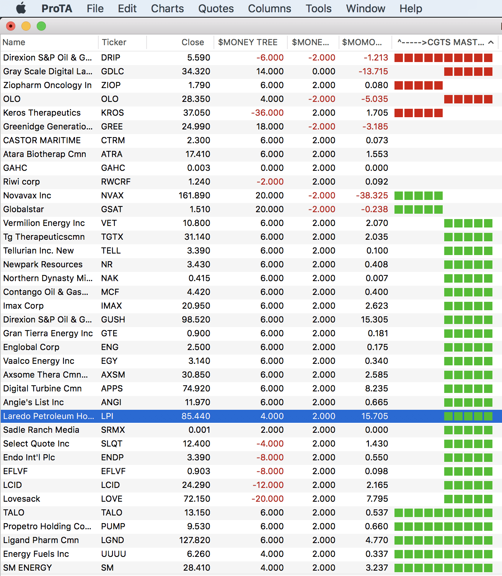502x576 pixels.
Task: Open the Apple menu
Action: tap(21, 8)
